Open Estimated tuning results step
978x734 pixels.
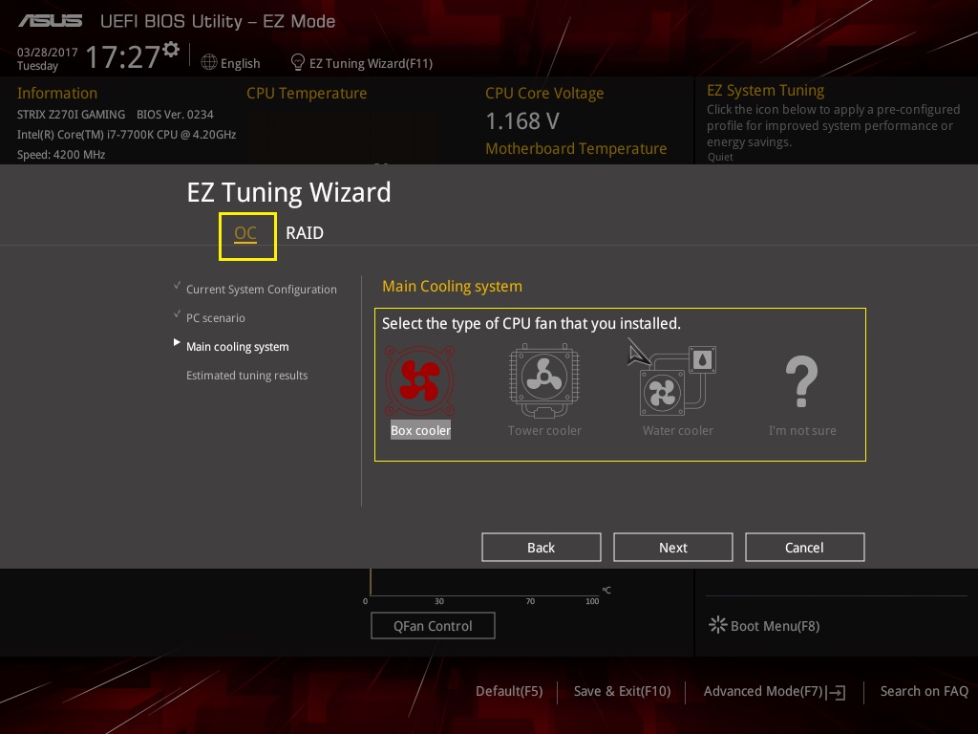[246, 376]
